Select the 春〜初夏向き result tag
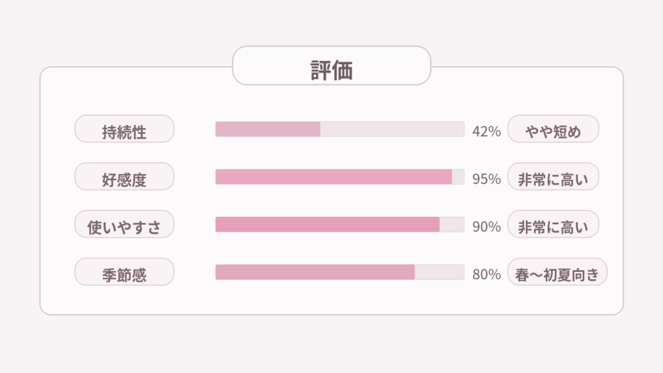Viewport: 663px width, 373px height. [557, 272]
